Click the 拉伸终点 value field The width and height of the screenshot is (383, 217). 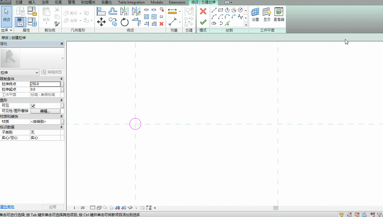tap(45, 84)
